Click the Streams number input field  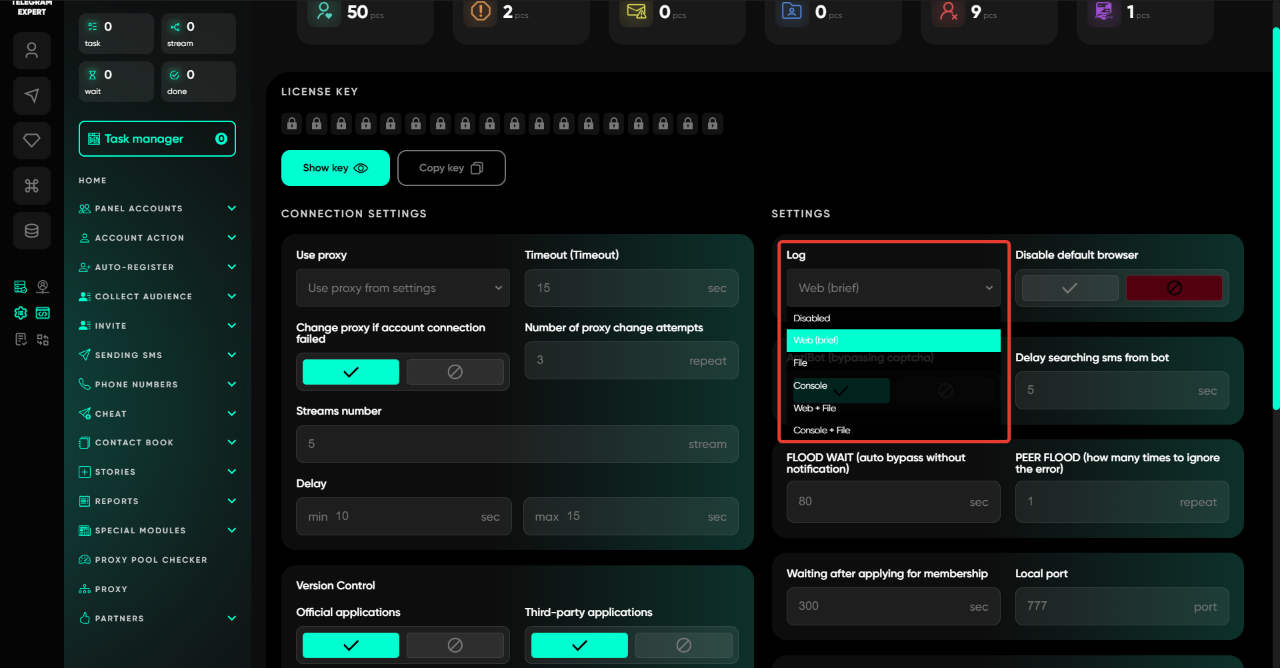tap(517, 444)
